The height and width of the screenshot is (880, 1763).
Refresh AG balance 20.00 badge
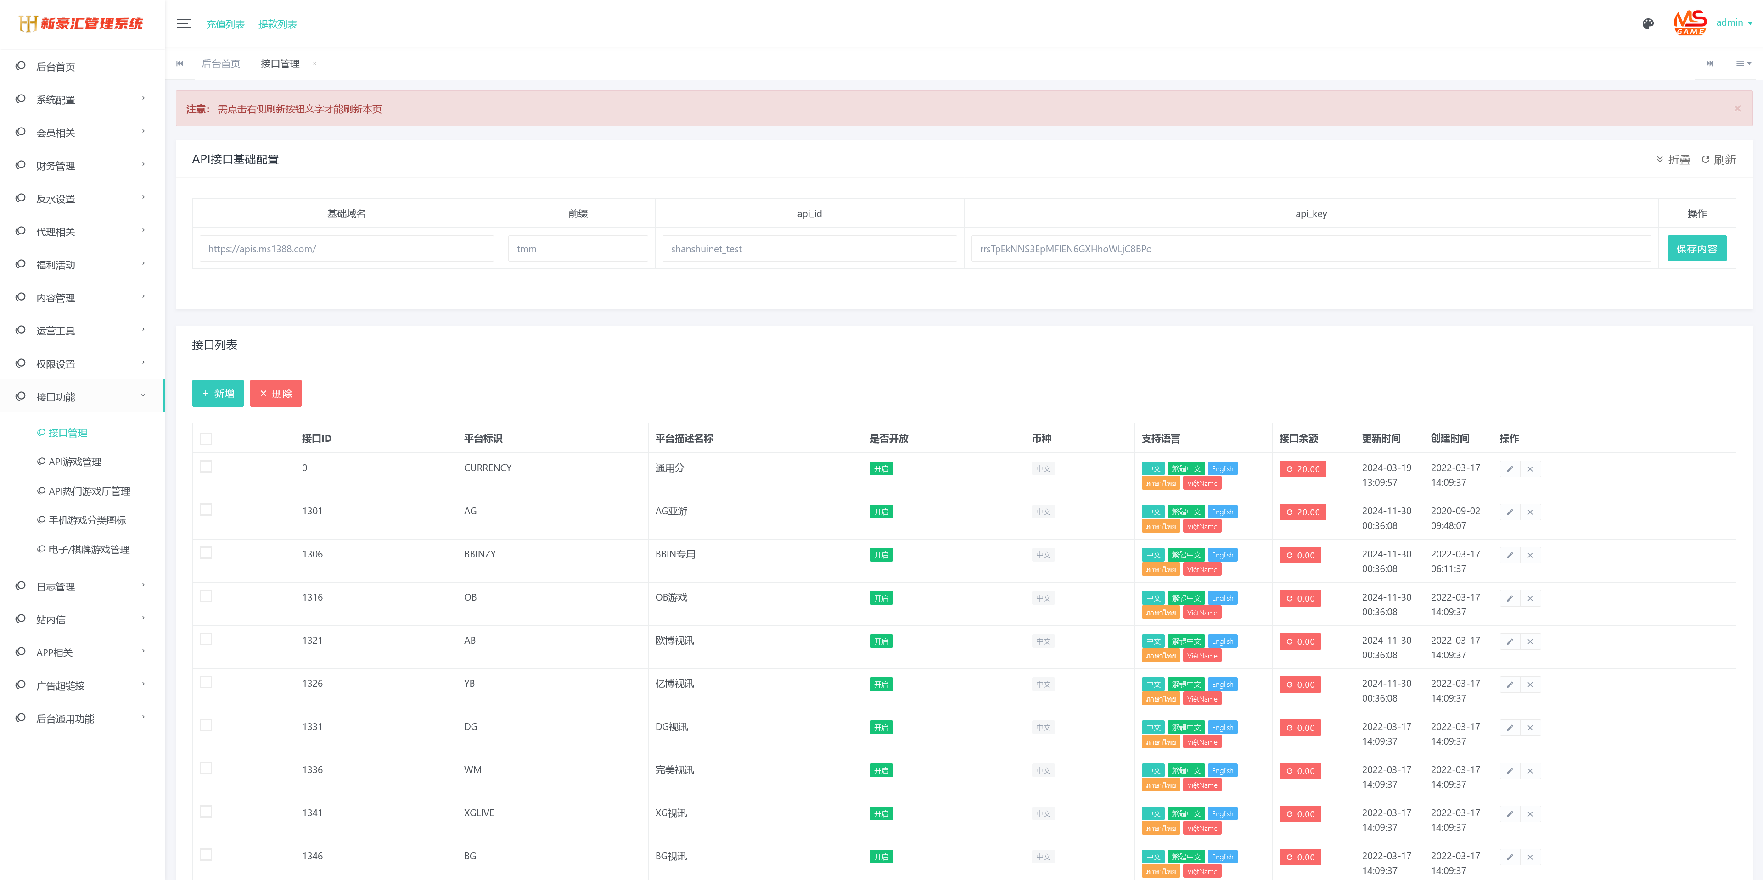point(1303,512)
